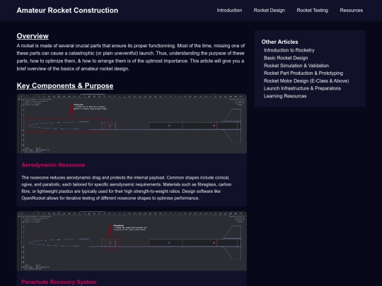The height and width of the screenshot is (286, 382).
Task: Open Rocket Simulation & Validation article
Action: coord(296,66)
